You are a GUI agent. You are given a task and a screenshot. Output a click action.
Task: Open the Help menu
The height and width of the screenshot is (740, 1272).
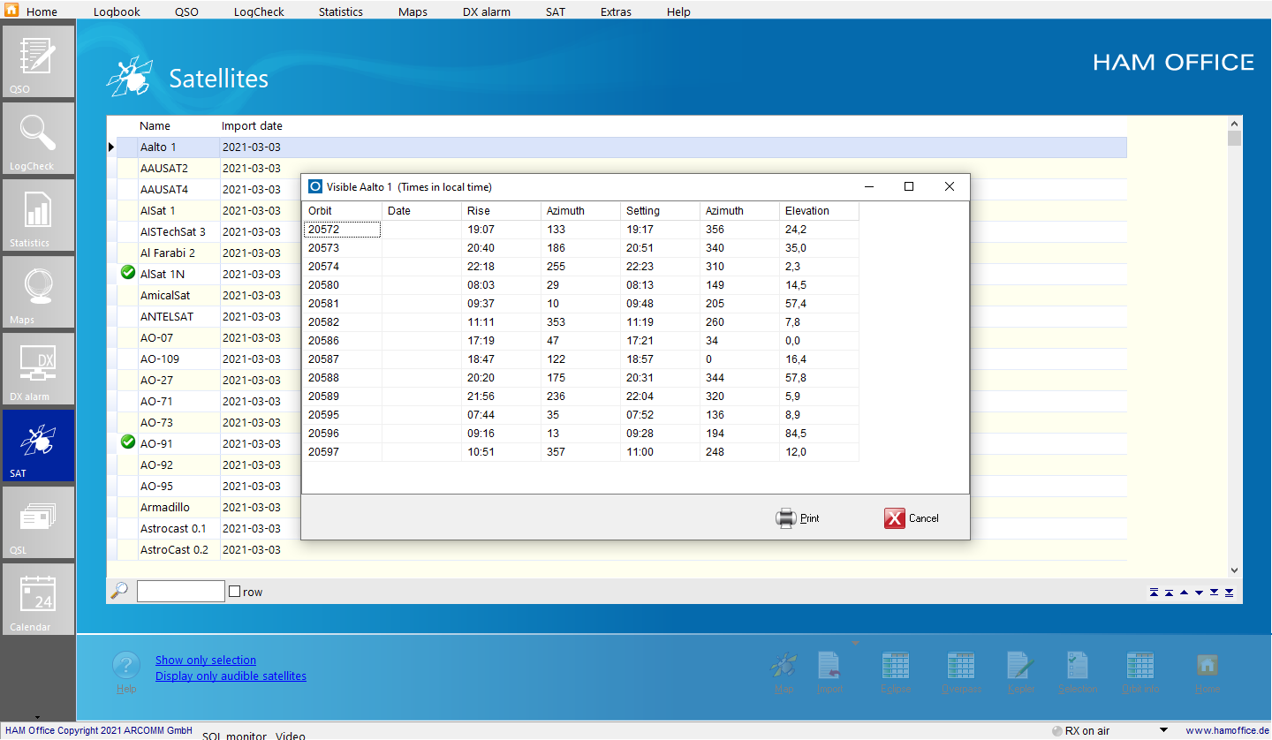[x=678, y=12]
